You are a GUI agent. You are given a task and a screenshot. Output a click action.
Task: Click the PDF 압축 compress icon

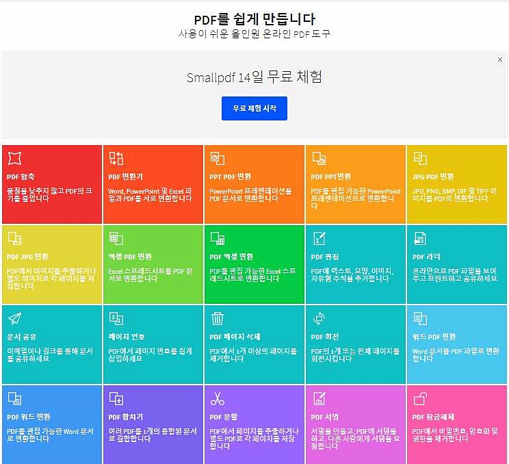[x=14, y=158]
